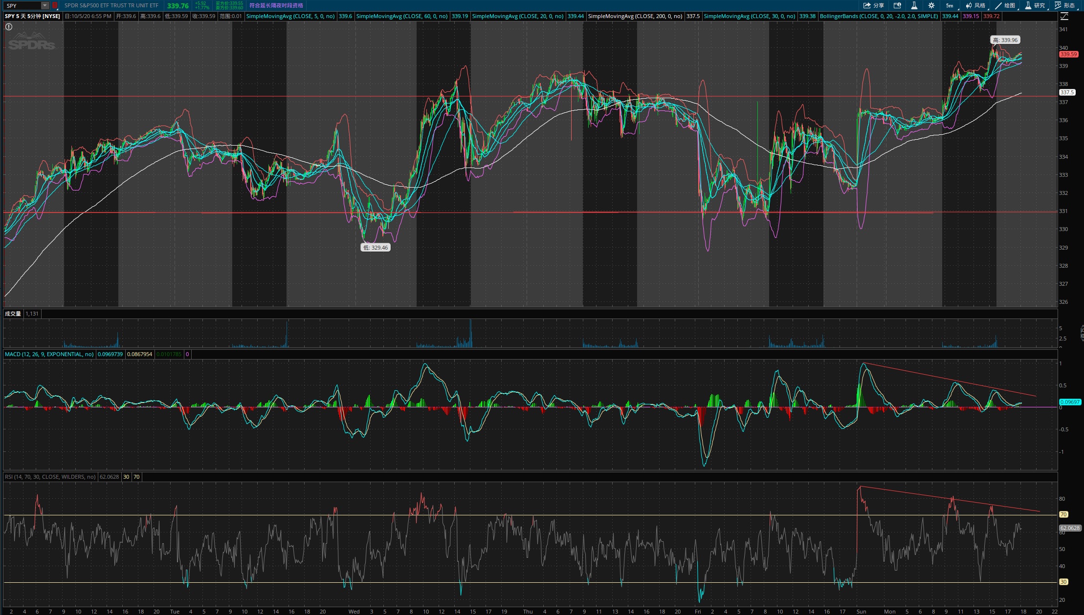This screenshot has height=615, width=1084.
Task: Open the 研究 studies menu
Action: coord(1036,5)
